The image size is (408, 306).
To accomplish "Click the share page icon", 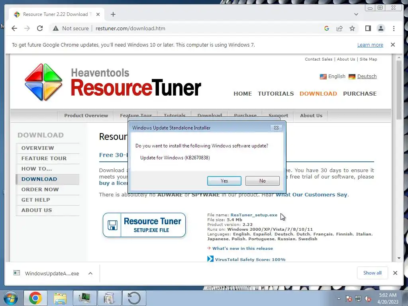I will (339, 28).
